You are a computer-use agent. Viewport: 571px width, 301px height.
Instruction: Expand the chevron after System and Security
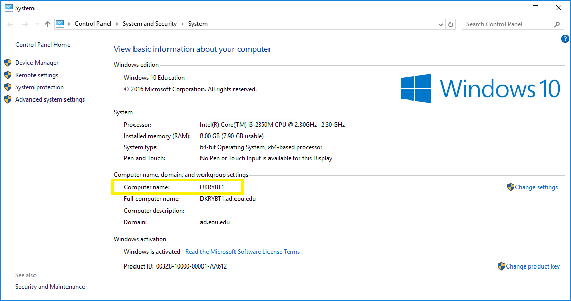coord(181,23)
